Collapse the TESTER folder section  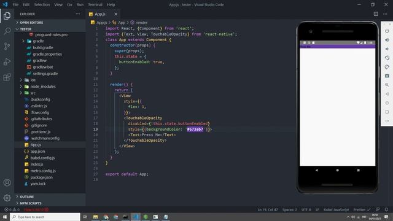[50, 29]
